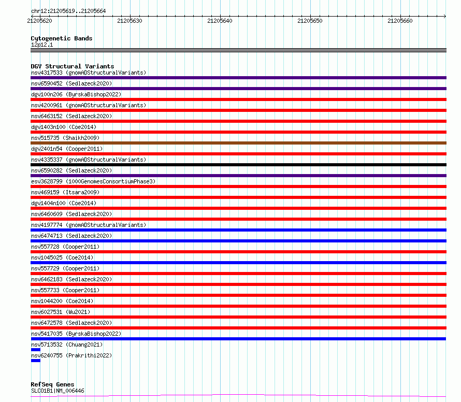Click the nsv557728 (Cooper2011) label

pyautogui.click(x=65, y=247)
